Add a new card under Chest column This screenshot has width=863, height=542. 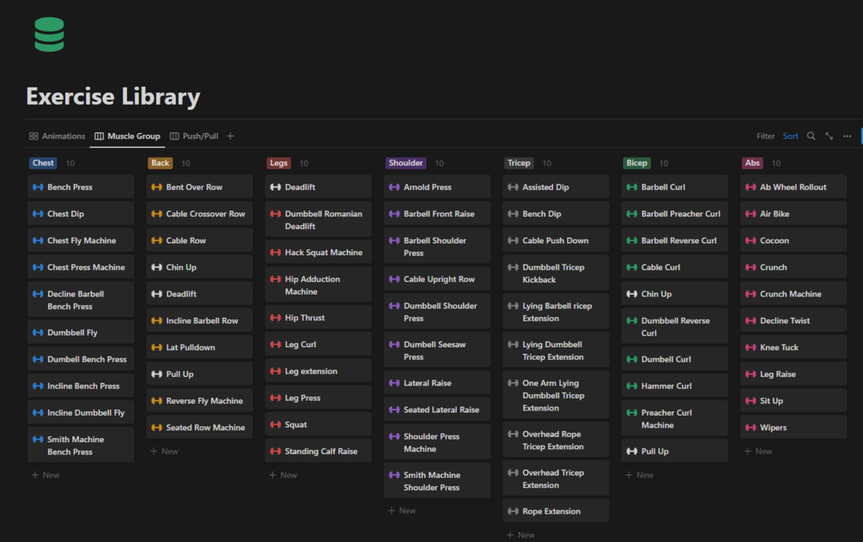point(46,475)
